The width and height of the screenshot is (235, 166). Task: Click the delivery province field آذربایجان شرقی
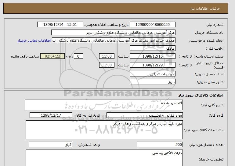click(153, 74)
